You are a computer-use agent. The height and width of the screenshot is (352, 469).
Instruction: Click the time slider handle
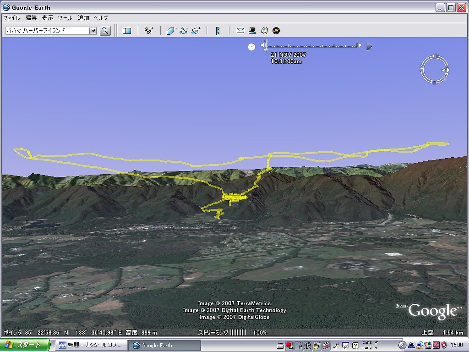(266, 46)
